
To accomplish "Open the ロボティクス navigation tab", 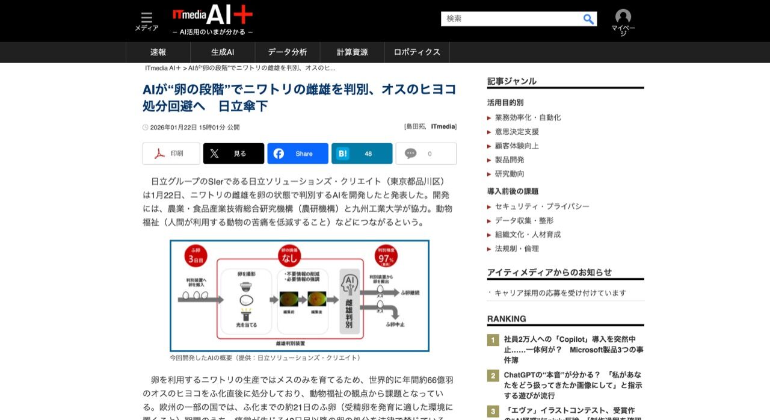I will click(x=417, y=52).
